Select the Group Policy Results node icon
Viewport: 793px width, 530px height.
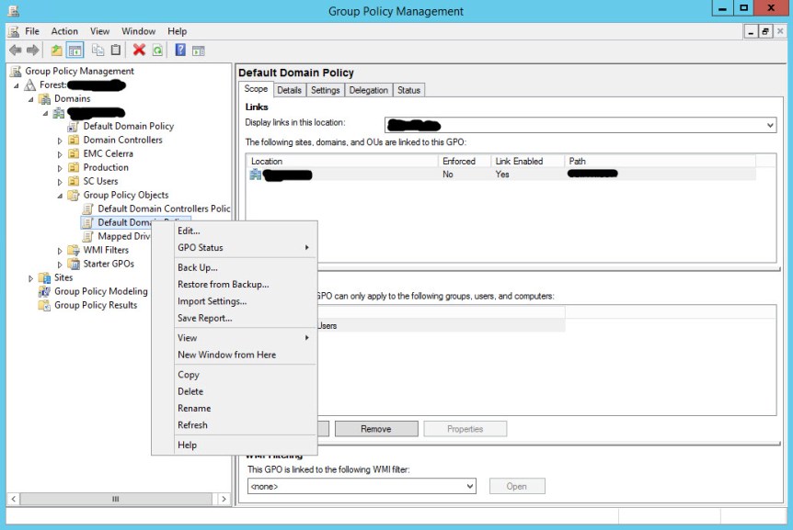click(x=45, y=305)
